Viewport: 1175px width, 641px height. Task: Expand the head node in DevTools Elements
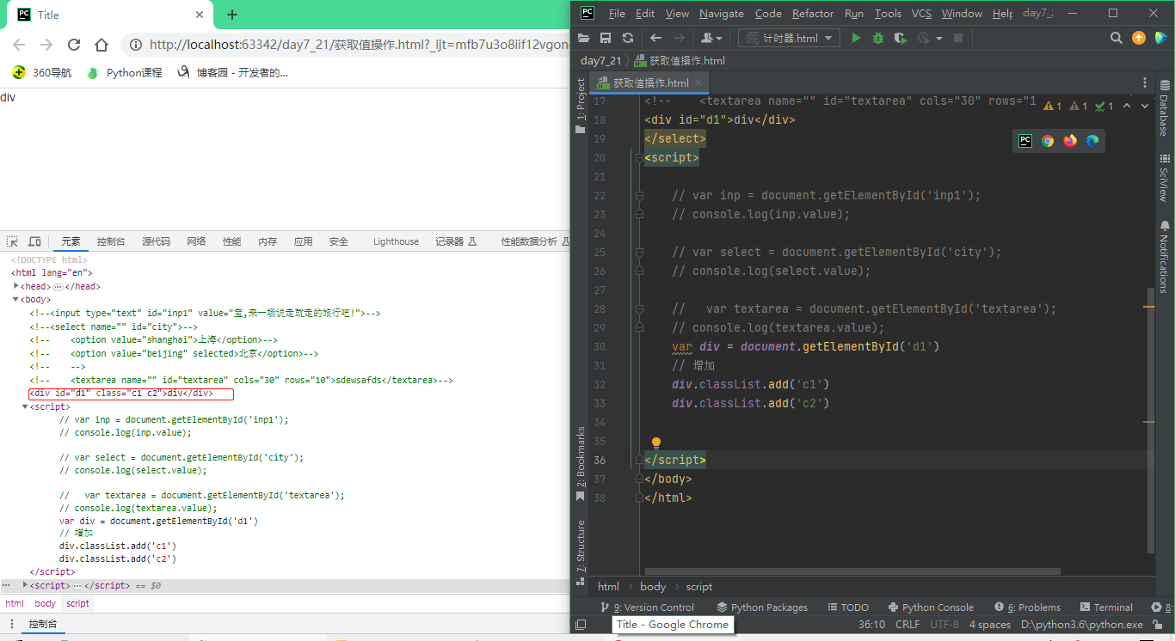16,286
